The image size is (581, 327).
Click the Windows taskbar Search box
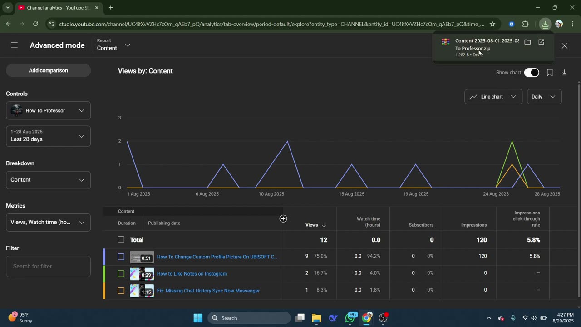click(x=249, y=318)
